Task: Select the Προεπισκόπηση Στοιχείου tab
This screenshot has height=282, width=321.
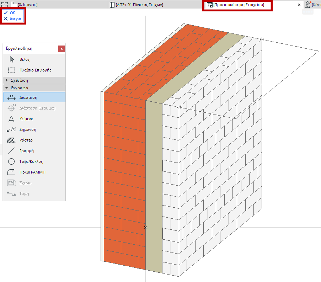Action: [x=235, y=5]
